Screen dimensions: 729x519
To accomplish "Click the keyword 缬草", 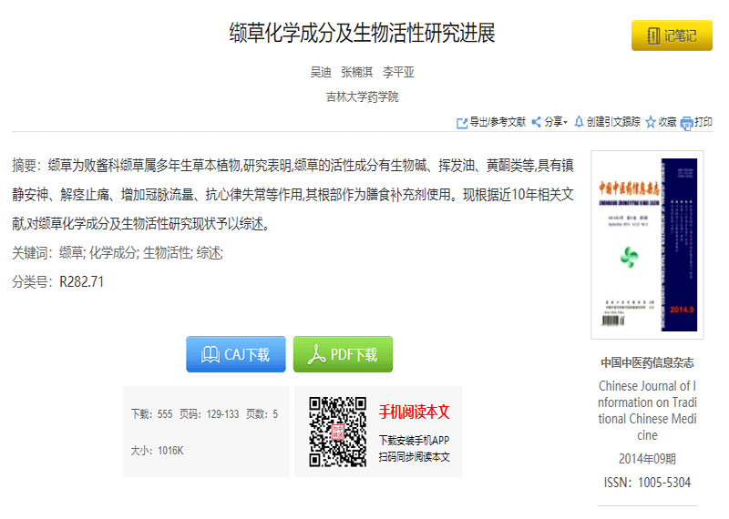I will point(71,253).
